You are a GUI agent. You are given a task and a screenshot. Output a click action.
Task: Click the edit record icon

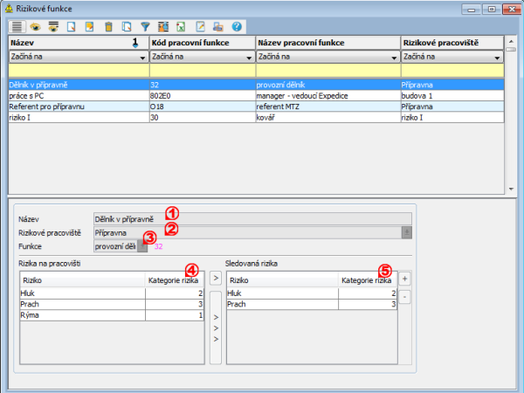[x=90, y=27]
